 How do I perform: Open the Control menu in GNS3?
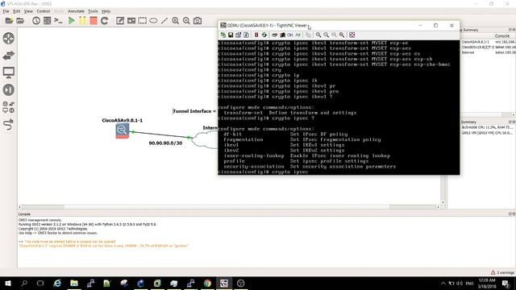point(43,11)
